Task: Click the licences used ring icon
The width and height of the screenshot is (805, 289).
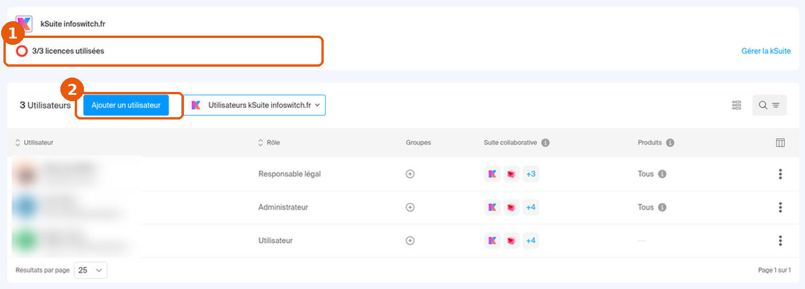Action: [x=22, y=51]
